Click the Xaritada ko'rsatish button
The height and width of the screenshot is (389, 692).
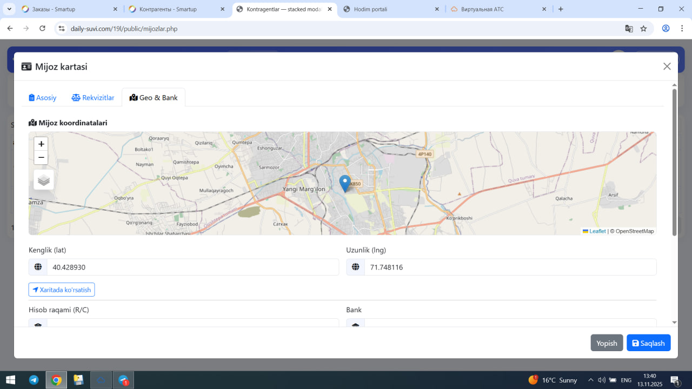click(x=62, y=290)
